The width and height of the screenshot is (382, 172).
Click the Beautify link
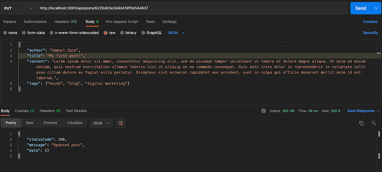371,33
